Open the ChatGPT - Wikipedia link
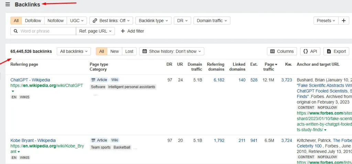 click(x=30, y=80)
